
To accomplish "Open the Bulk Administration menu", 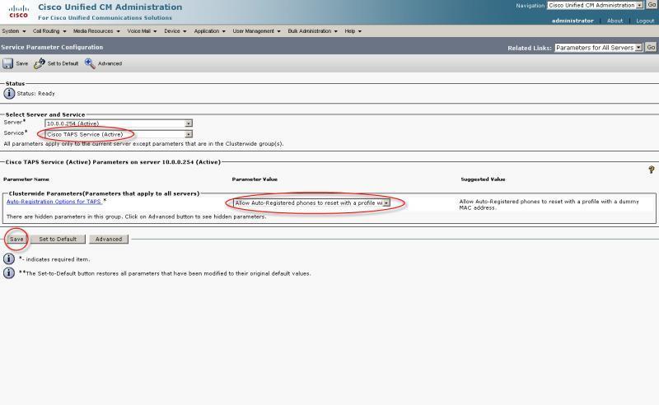I will tap(312, 31).
